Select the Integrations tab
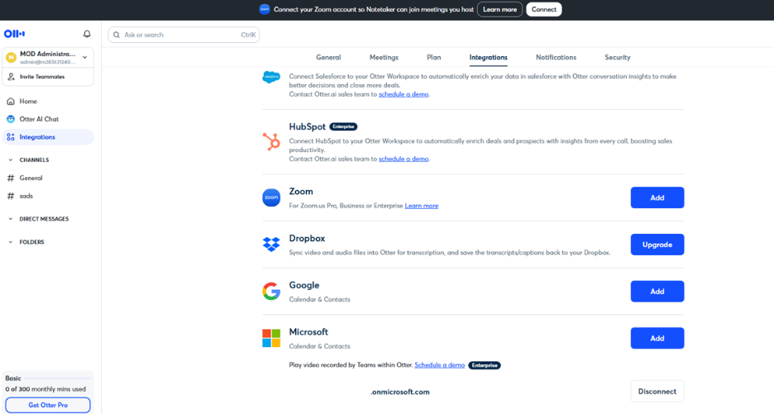 coord(488,57)
